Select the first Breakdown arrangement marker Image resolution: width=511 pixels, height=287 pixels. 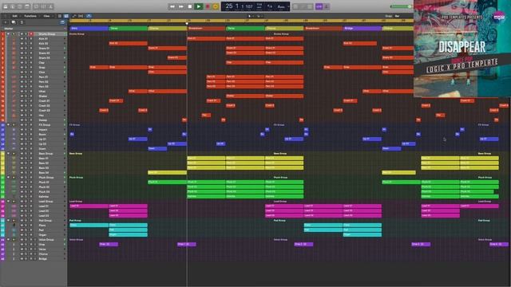coord(206,29)
